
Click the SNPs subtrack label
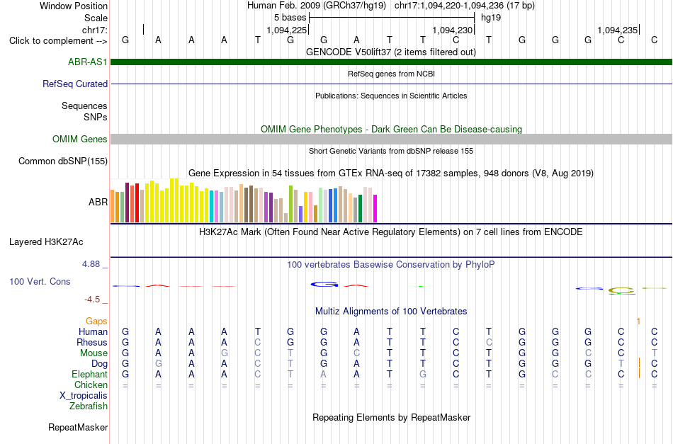tap(96, 117)
